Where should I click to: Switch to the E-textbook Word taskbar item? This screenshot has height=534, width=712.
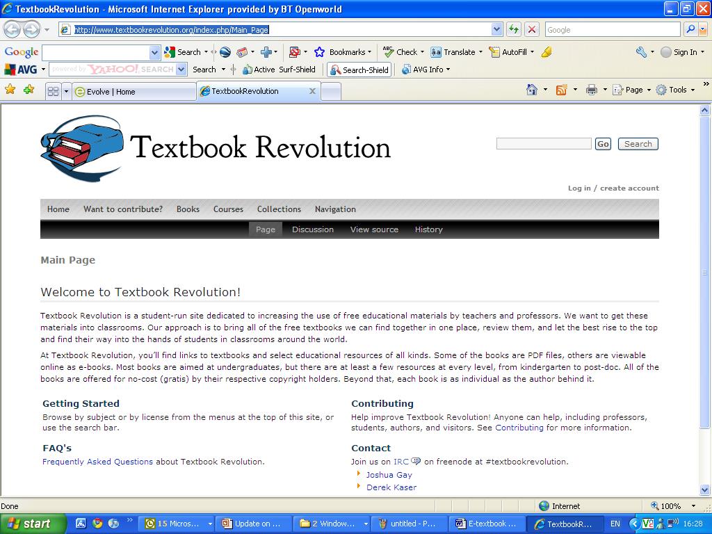(x=486, y=524)
